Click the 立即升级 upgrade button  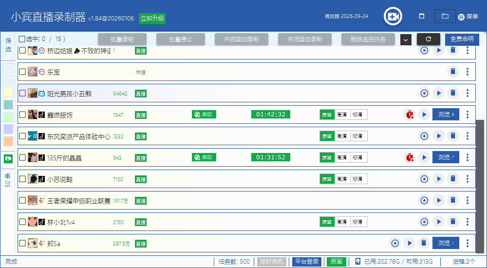click(152, 19)
